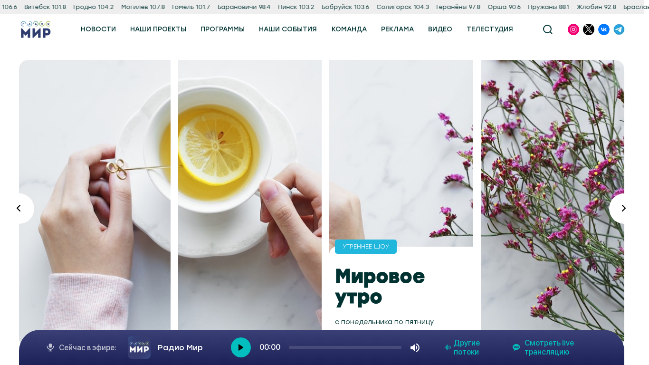Image resolution: width=649 pixels, height=365 pixels.
Task: Click the Радио Мир logo in header
Action: (36, 29)
